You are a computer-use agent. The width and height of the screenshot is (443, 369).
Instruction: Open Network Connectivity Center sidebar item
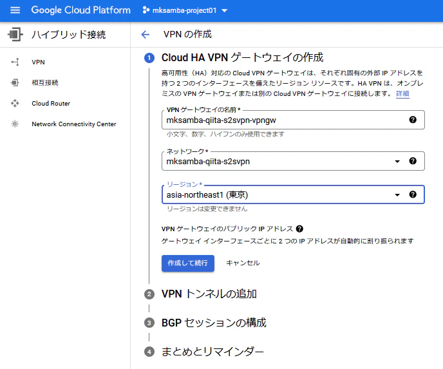tap(74, 124)
